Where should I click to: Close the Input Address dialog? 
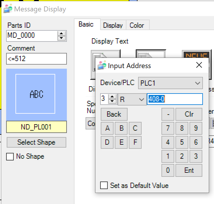pos(199,65)
